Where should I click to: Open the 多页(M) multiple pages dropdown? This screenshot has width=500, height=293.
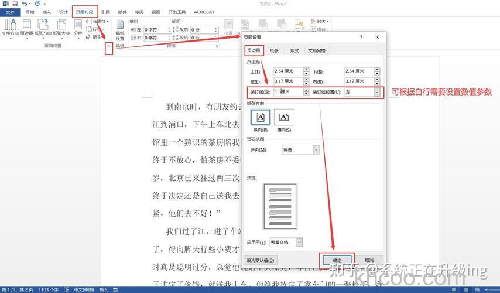300,149
